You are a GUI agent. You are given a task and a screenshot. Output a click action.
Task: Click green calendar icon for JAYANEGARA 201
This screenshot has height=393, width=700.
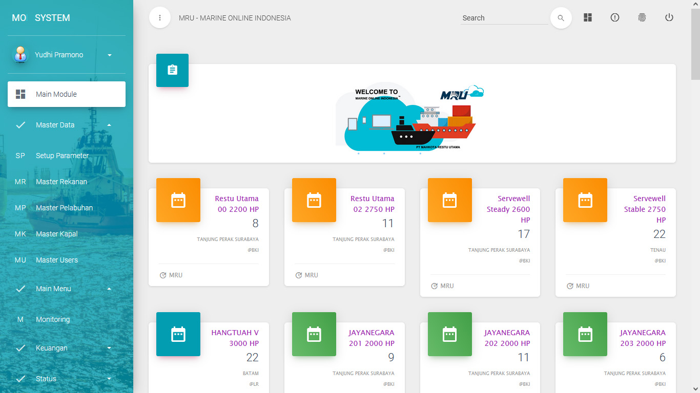(314, 334)
